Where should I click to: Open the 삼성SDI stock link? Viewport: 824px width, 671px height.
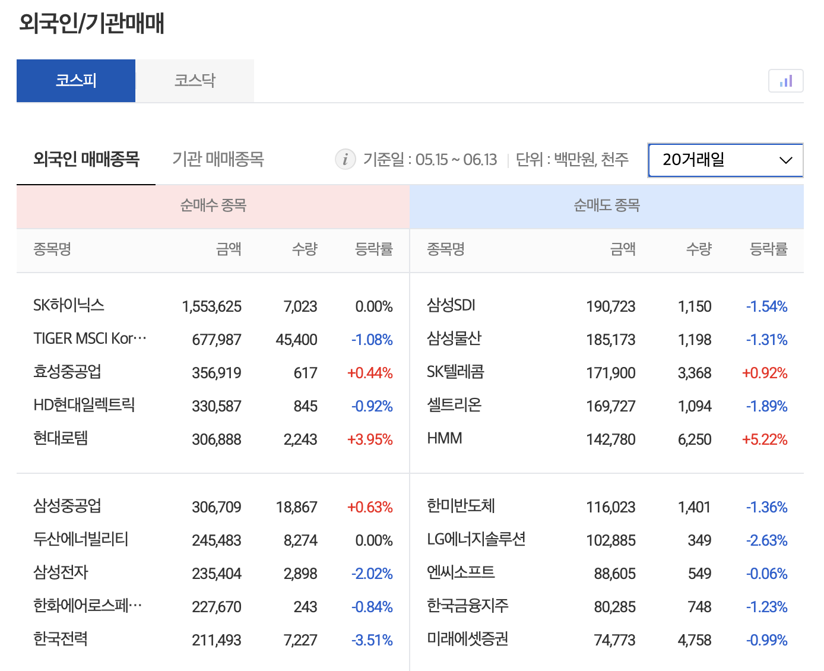click(x=451, y=305)
